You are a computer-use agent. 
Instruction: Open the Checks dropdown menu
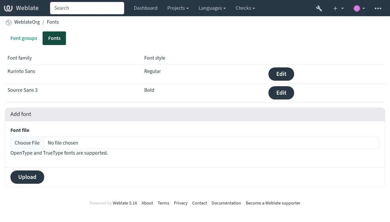[245, 8]
